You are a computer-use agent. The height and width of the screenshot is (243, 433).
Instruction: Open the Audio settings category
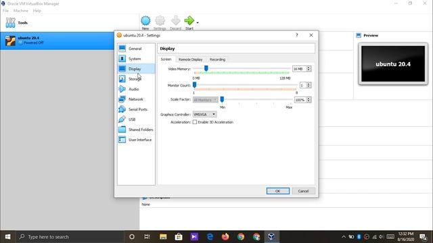pos(136,89)
